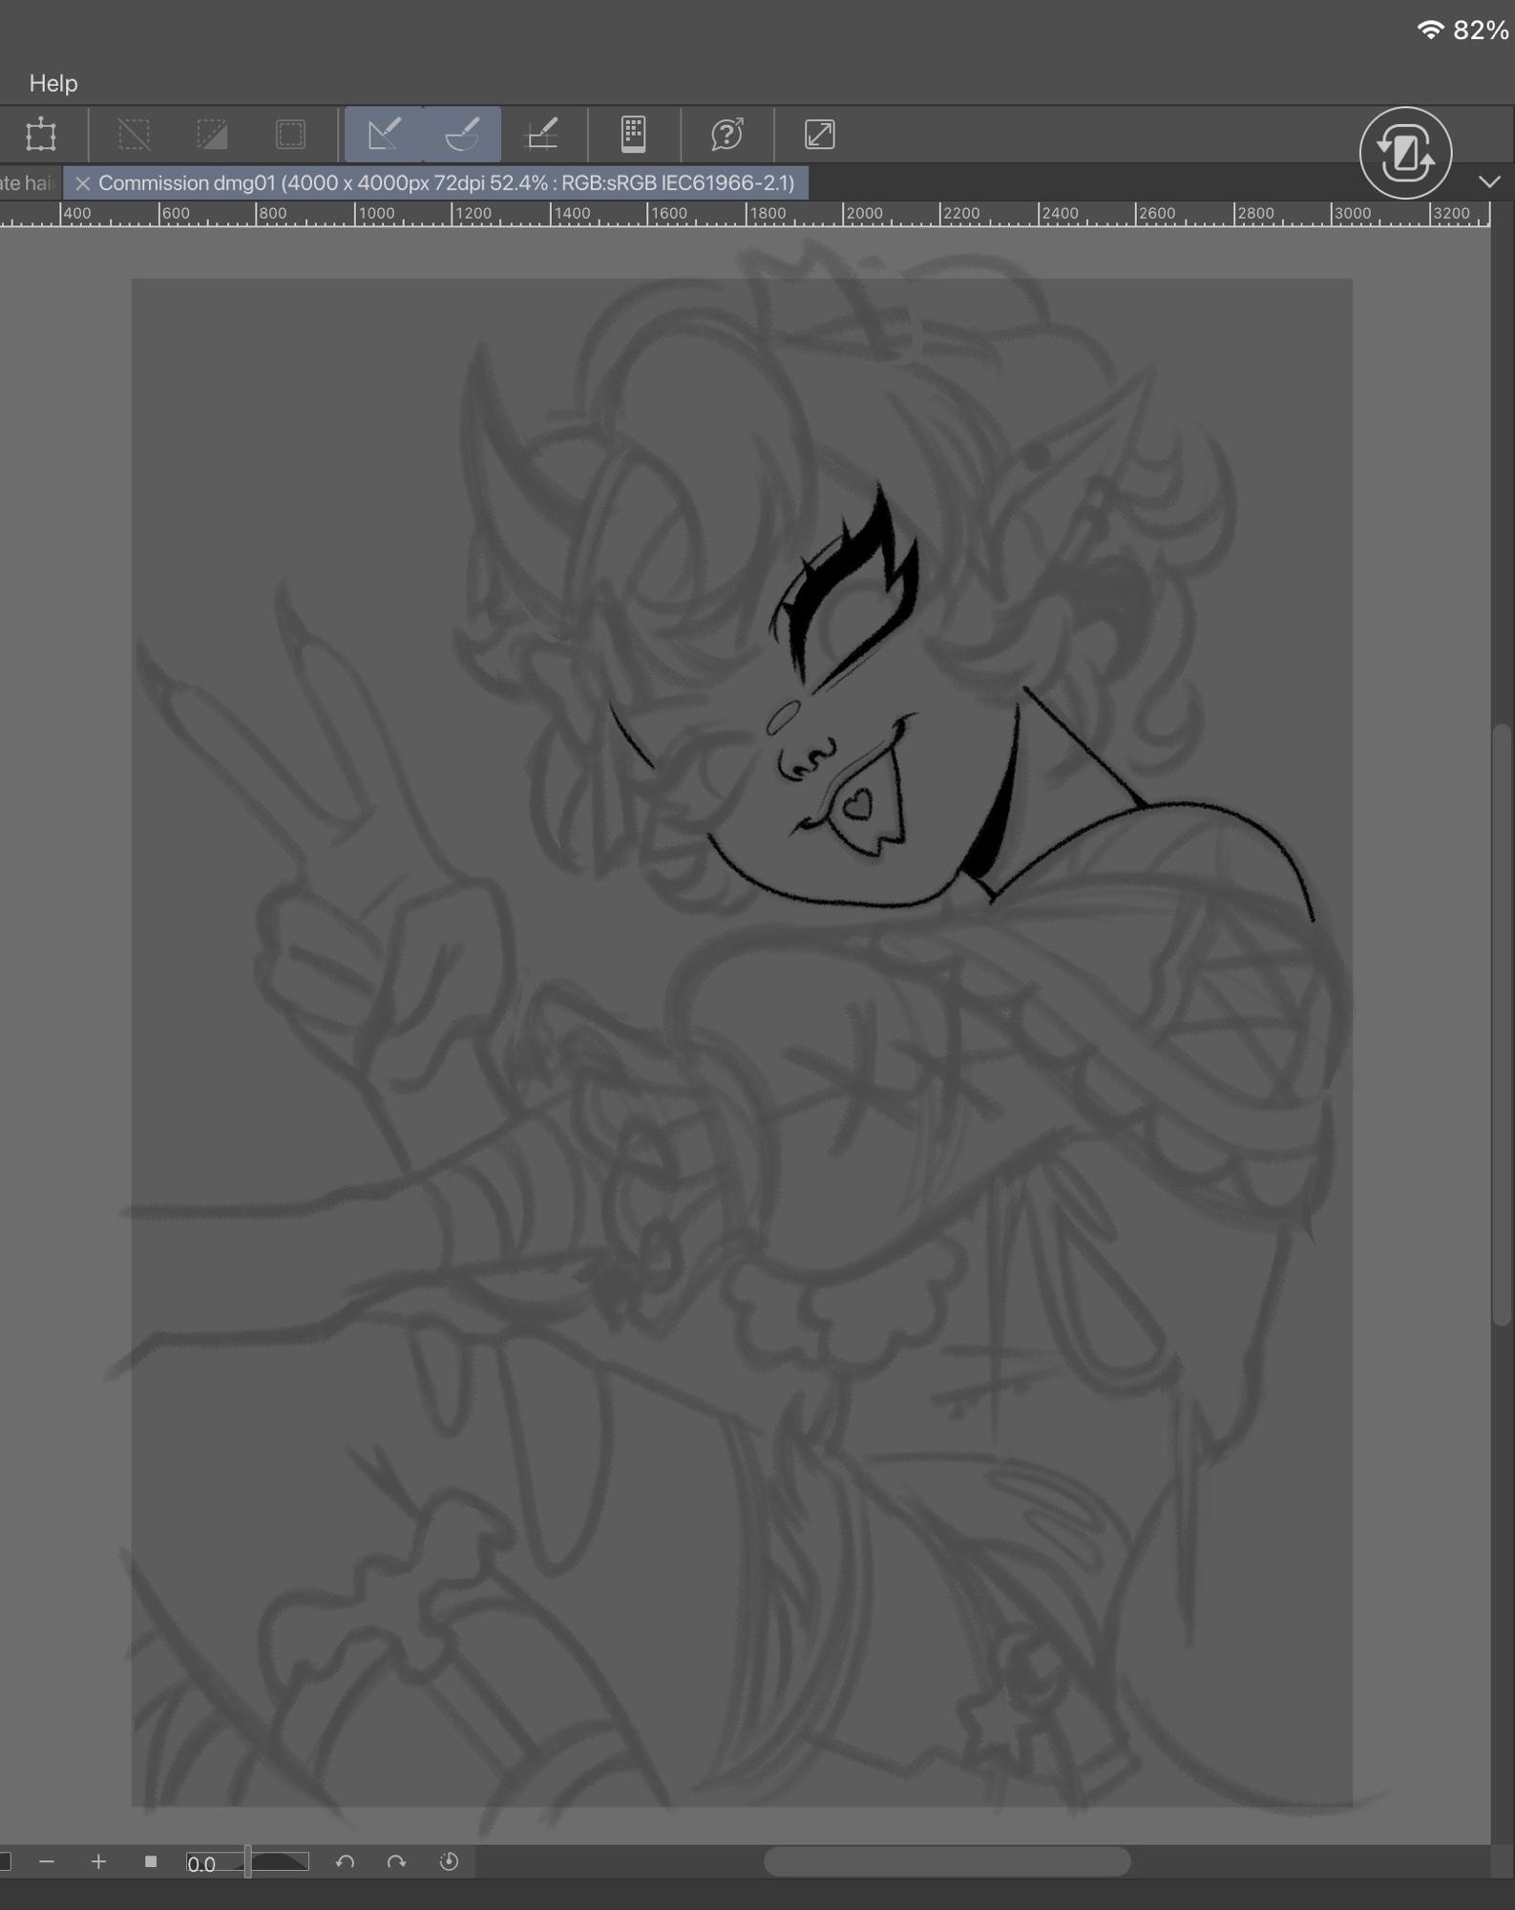Enable Snap to Grid
Screen dimensions: 1515x1910
(542, 135)
